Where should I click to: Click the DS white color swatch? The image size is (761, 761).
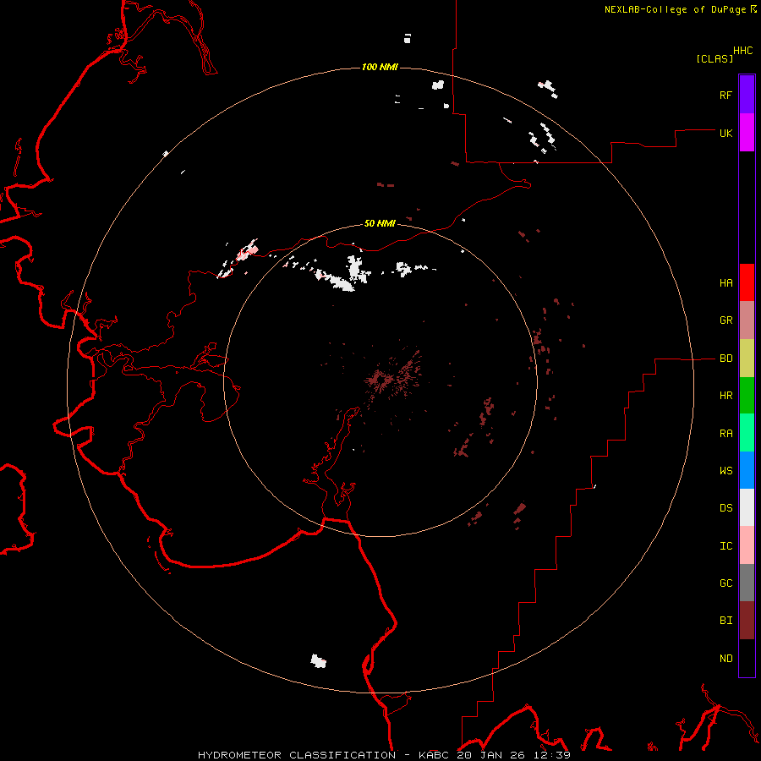[x=747, y=507]
